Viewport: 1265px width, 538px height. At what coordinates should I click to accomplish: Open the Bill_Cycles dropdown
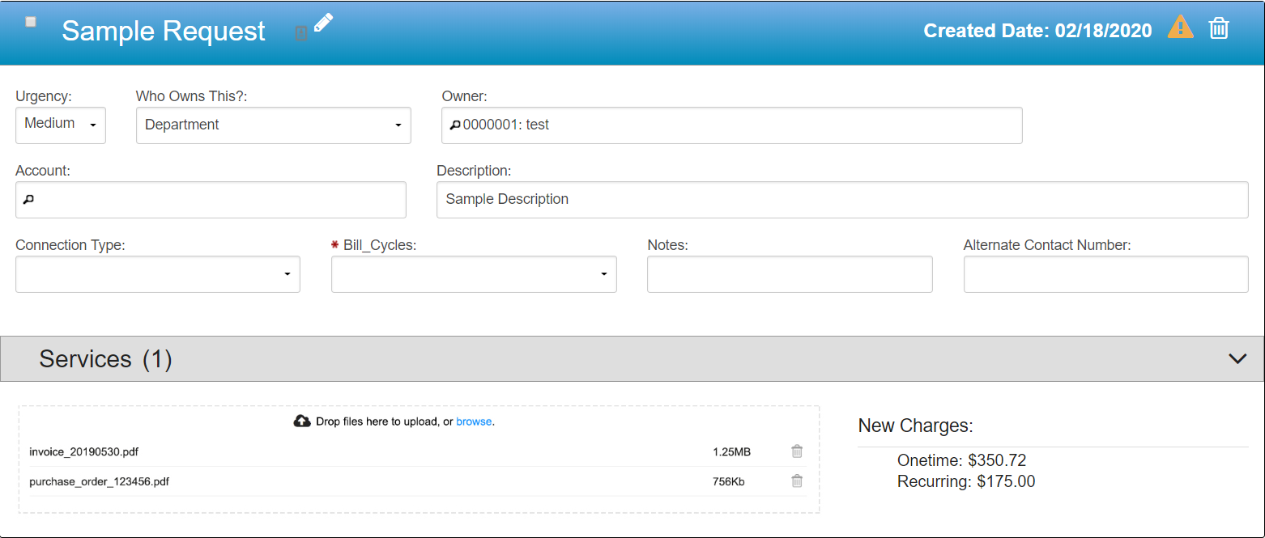coord(474,274)
